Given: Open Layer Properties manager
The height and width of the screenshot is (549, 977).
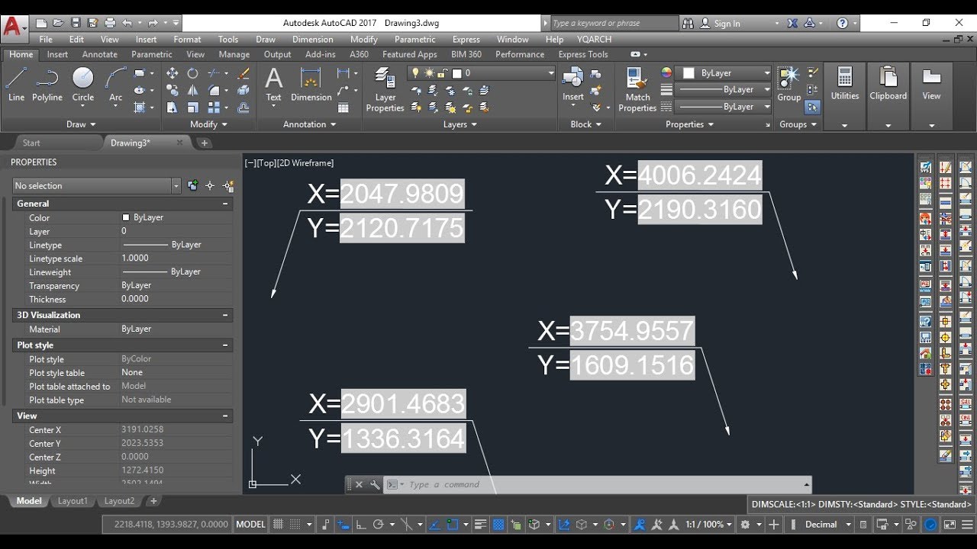Looking at the screenshot, I should [385, 90].
